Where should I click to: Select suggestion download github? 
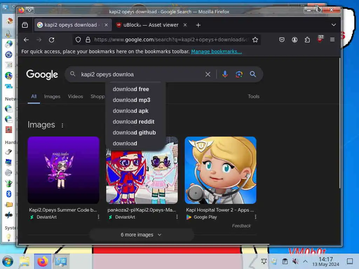134,133
